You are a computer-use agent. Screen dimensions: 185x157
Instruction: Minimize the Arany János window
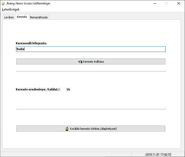pyautogui.click(x=155, y=4)
